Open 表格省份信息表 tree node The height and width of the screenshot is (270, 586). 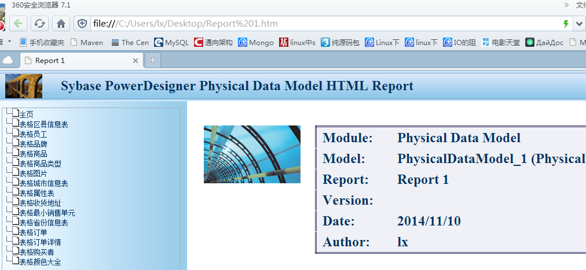click(x=44, y=223)
